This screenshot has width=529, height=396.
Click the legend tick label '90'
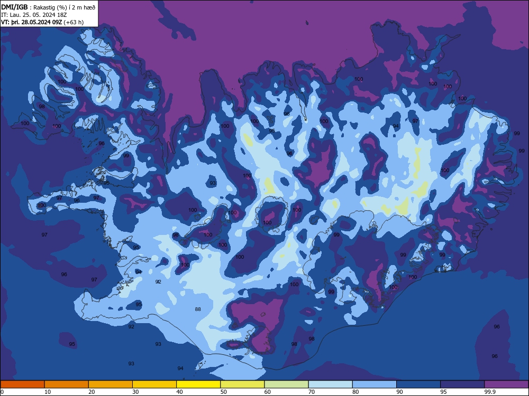(x=399, y=392)
